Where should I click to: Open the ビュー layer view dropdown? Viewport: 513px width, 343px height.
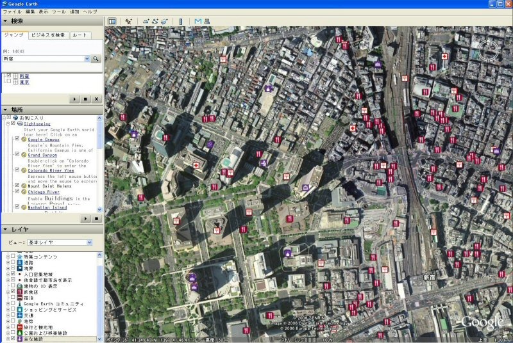[x=89, y=243]
